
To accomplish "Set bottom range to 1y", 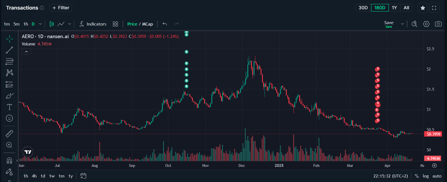I will (71, 176).
